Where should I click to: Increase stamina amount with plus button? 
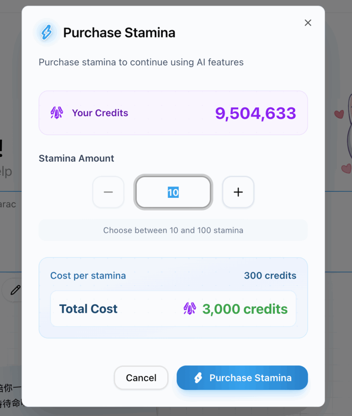238,192
